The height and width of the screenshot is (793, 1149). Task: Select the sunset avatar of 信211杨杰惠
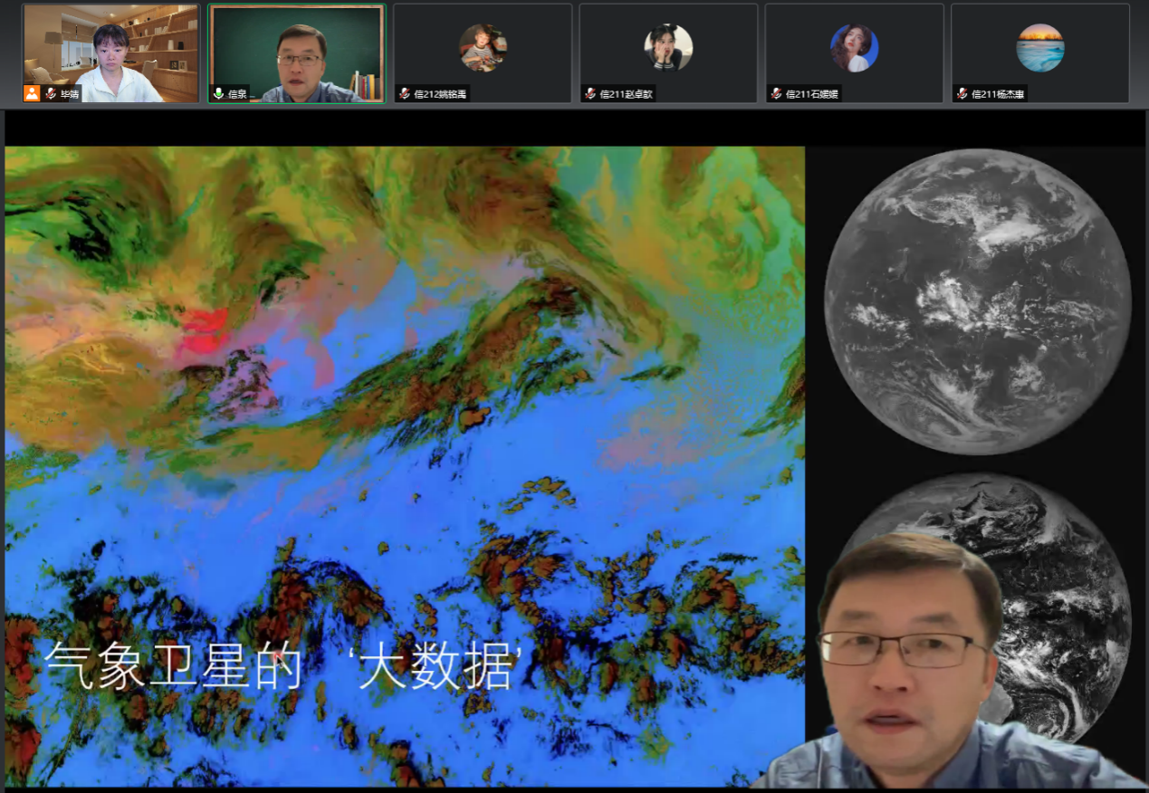1039,47
